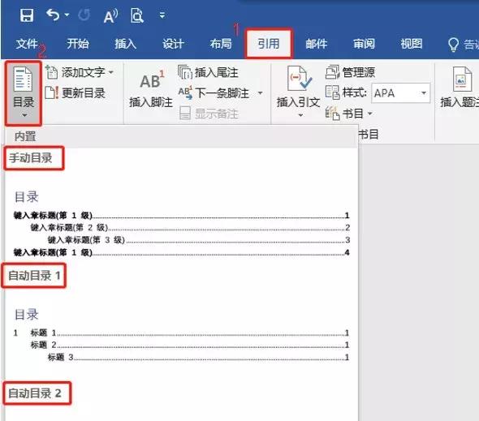
Task: Click the 管理源 icon
Action: (x=332, y=72)
